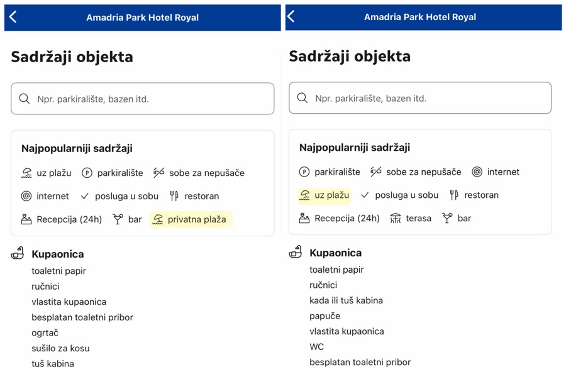Select 'papuče' item in right list

pos(325,316)
